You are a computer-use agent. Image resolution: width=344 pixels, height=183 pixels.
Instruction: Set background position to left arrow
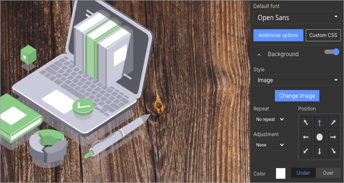(x=306, y=137)
